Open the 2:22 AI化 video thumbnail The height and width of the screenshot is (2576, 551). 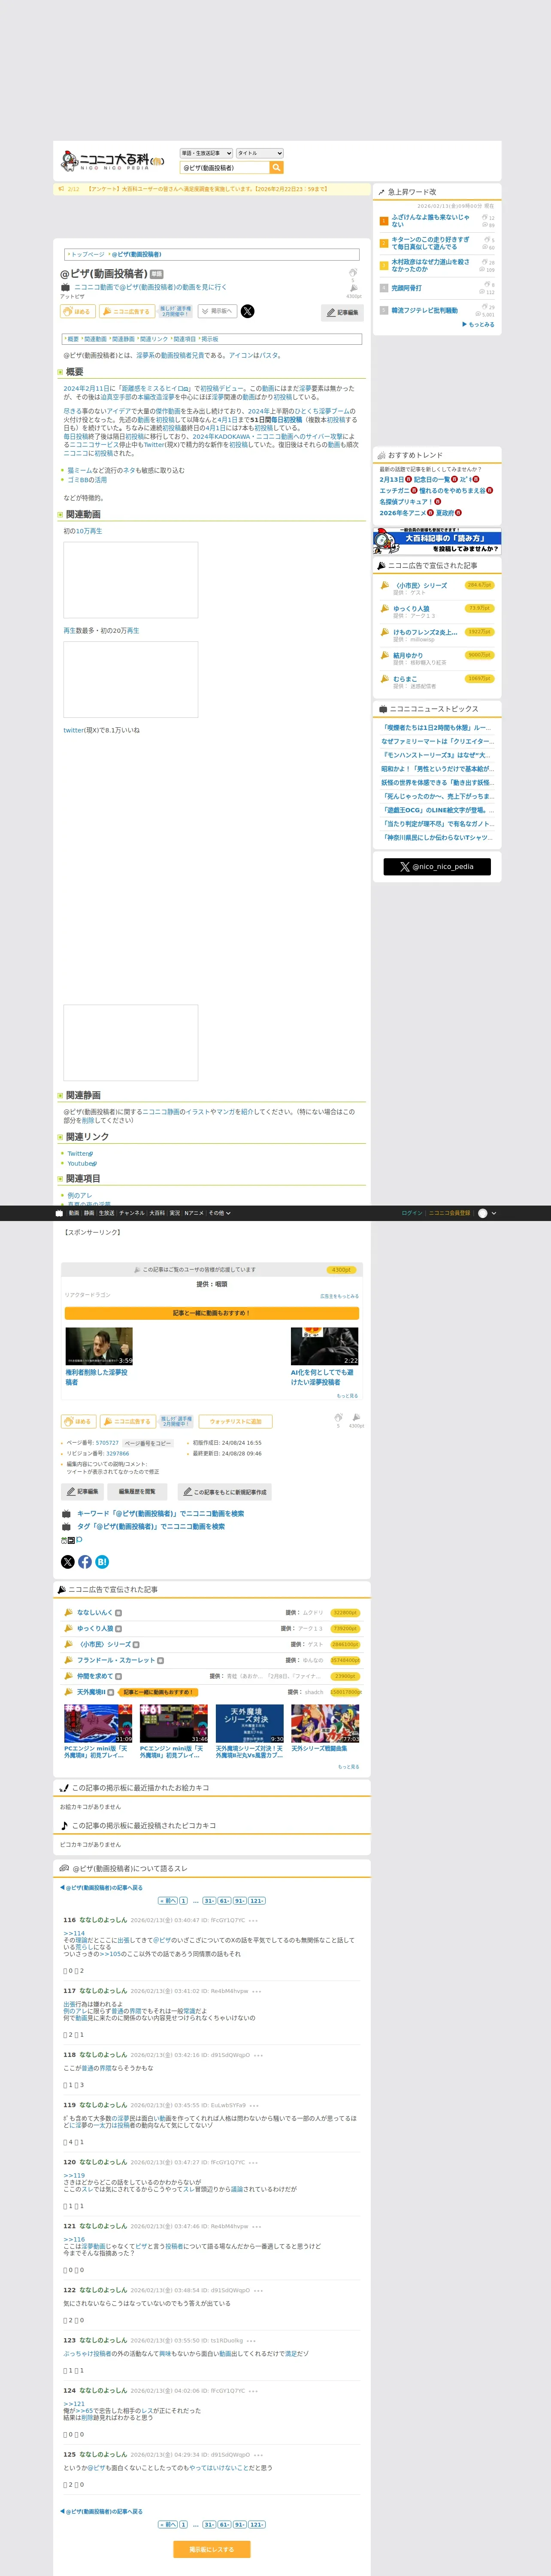324,1346
